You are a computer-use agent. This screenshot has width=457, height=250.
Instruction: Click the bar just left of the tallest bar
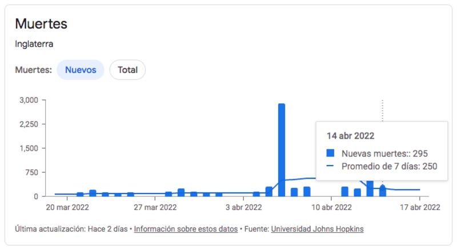pos(268,191)
